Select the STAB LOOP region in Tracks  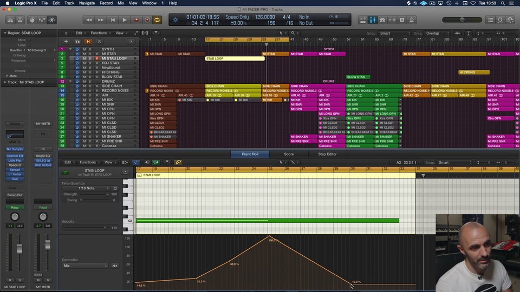coord(235,58)
